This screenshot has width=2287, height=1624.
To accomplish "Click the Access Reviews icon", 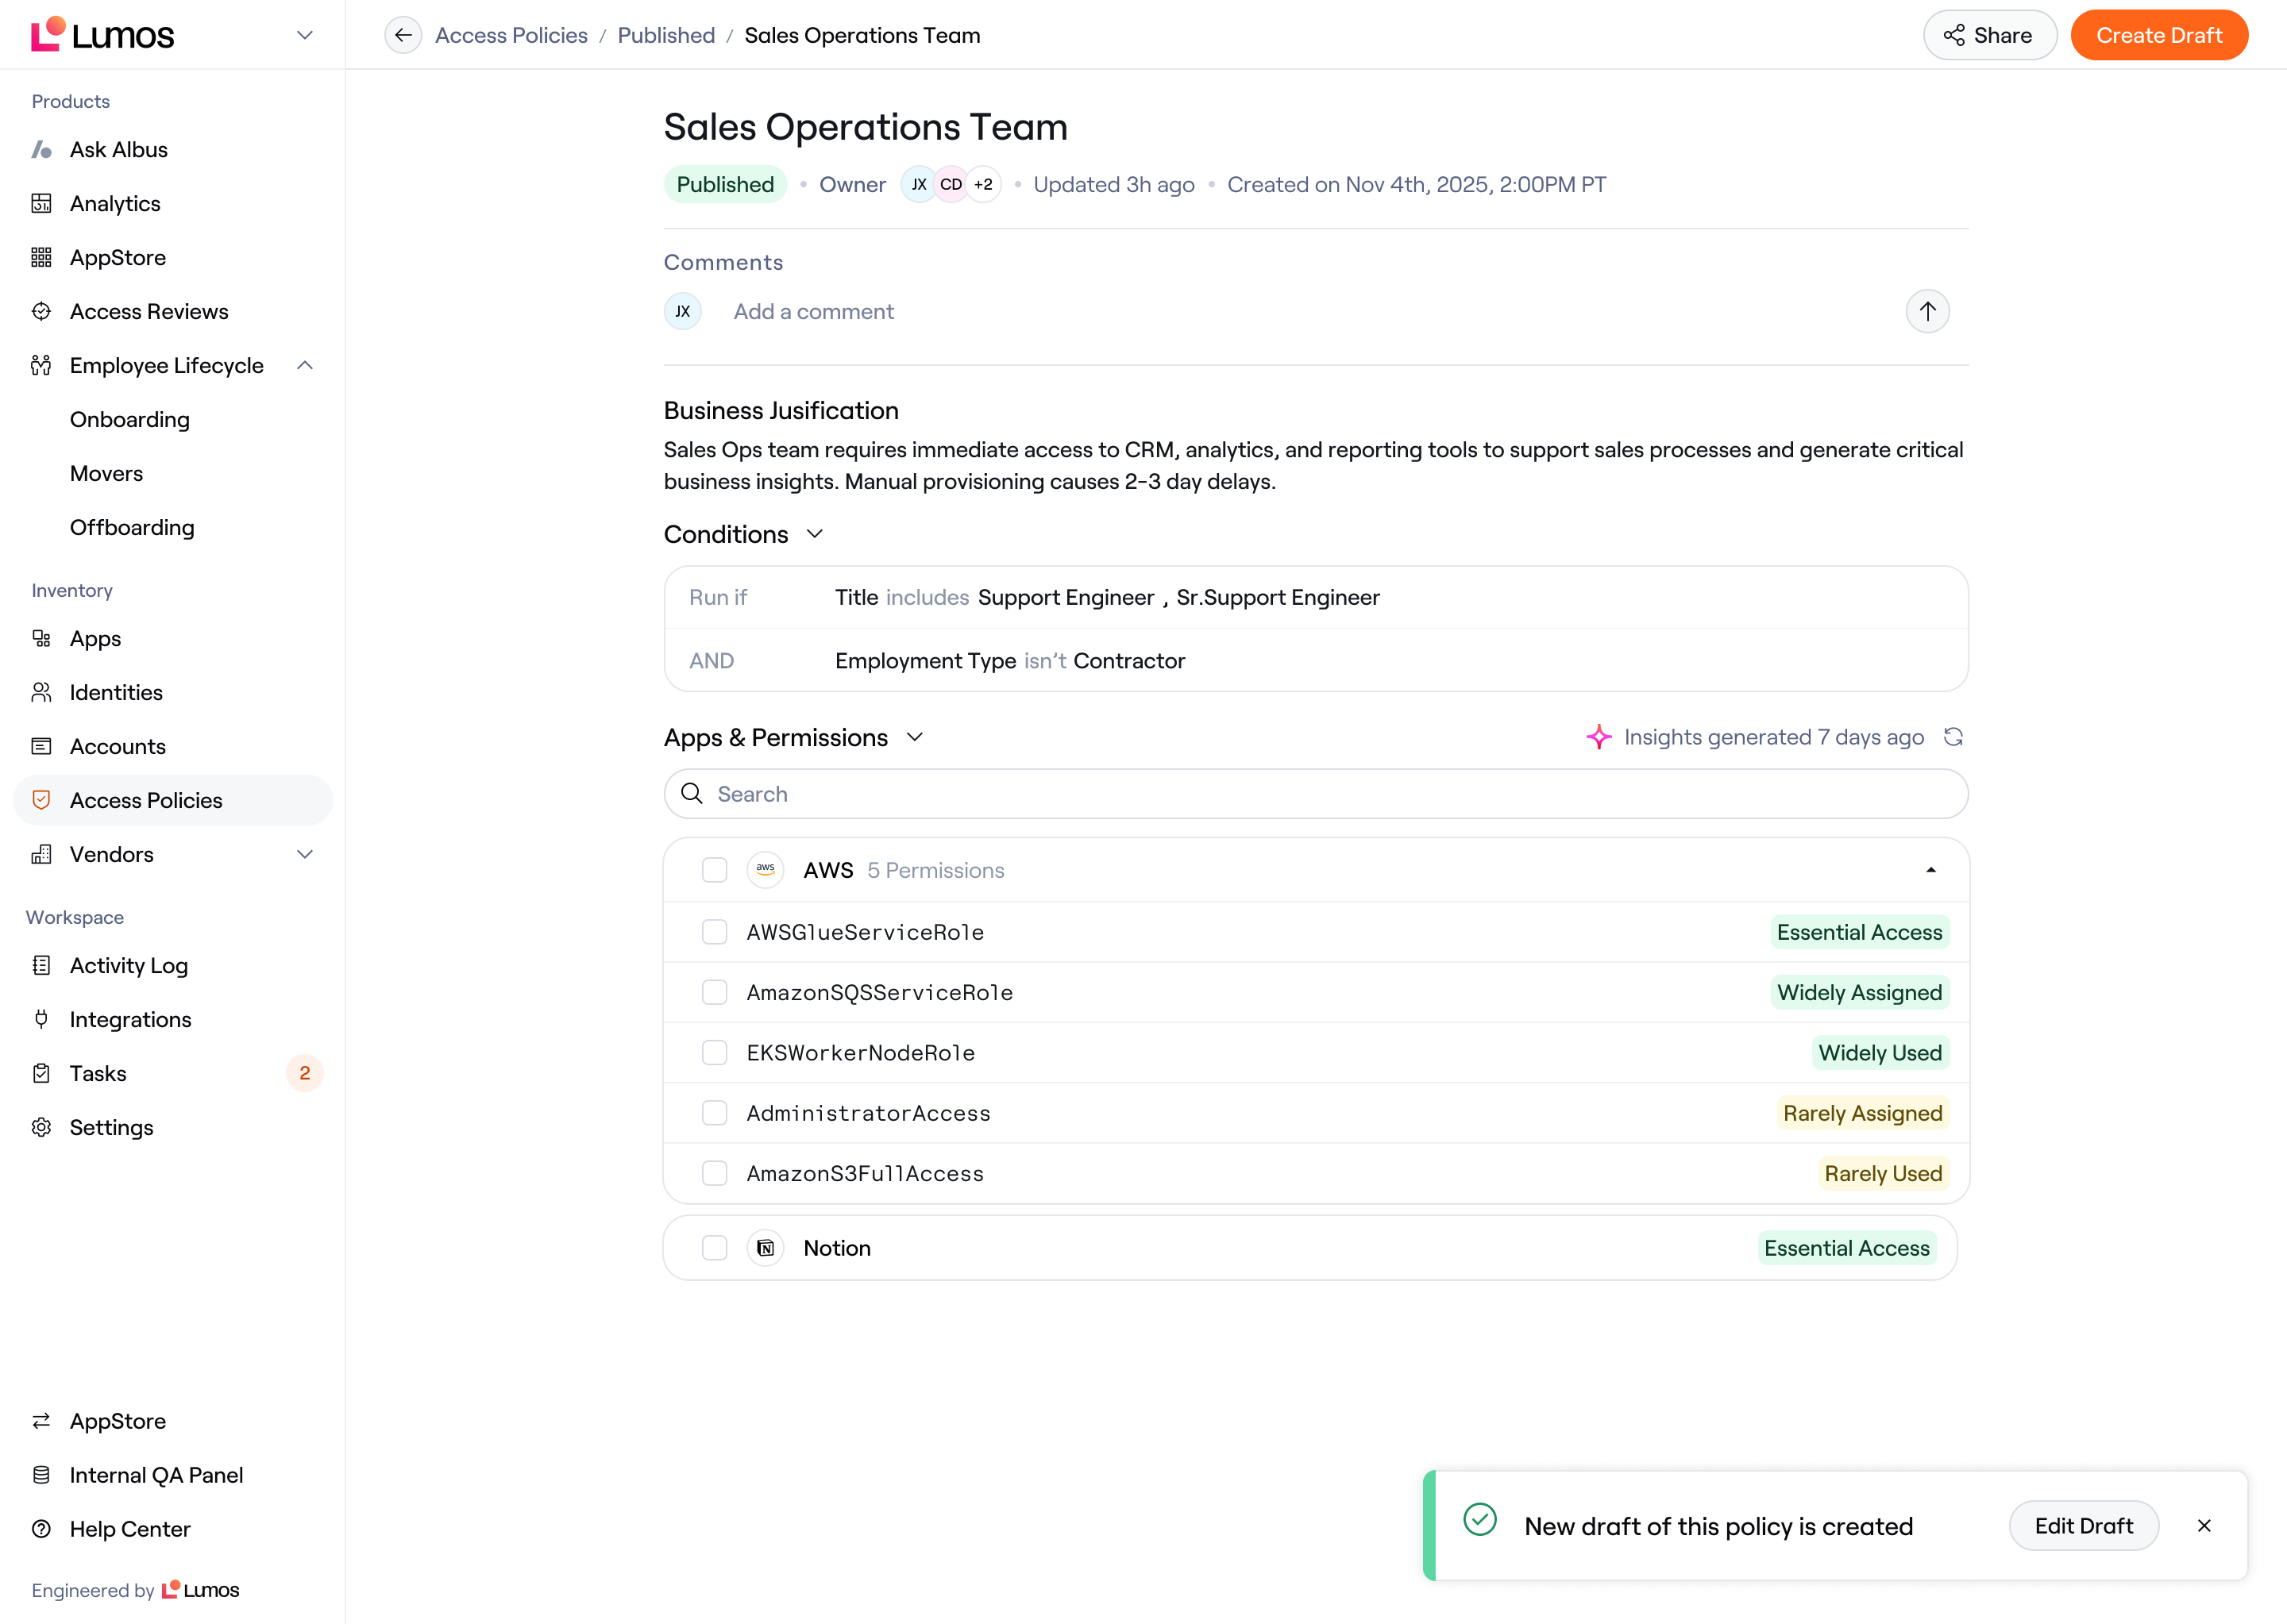I will [41, 312].
